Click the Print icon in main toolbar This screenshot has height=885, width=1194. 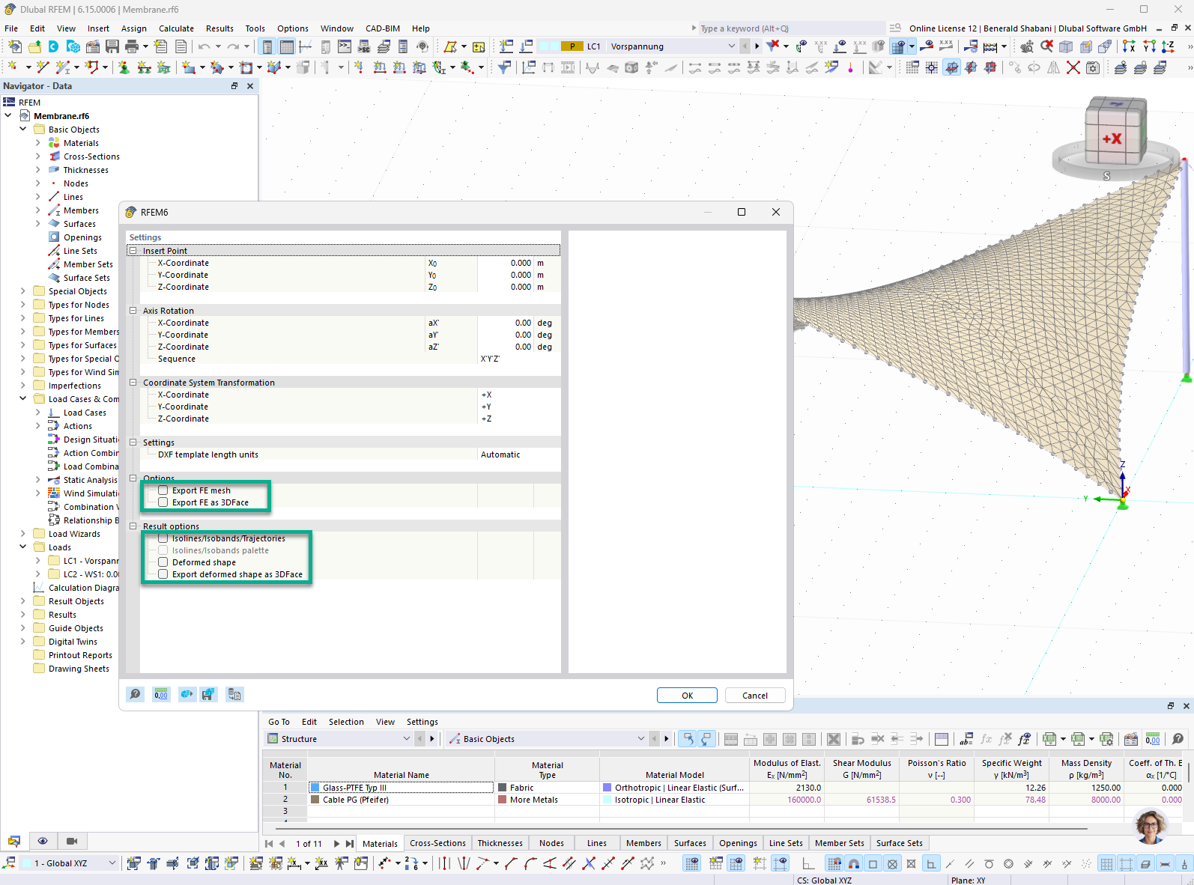132,46
